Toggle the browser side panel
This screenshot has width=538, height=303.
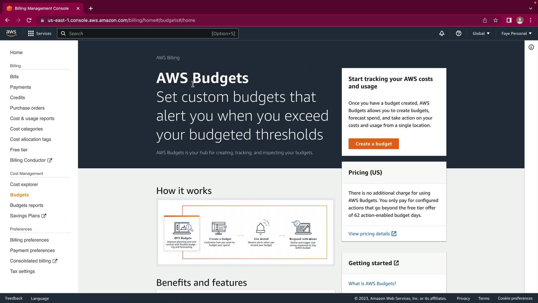click(509, 20)
